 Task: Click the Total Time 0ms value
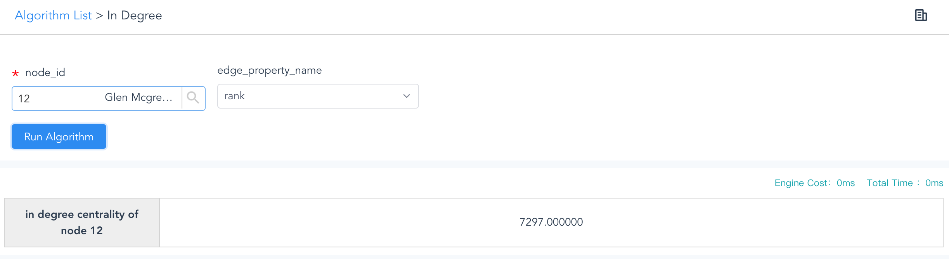934,183
